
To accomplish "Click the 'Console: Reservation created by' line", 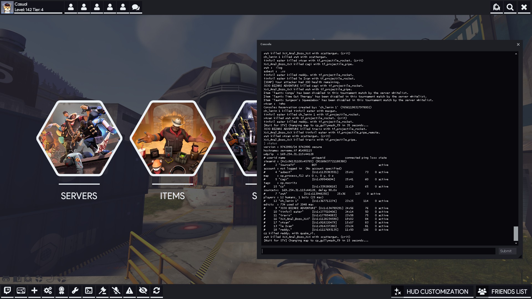I will (318, 107).
